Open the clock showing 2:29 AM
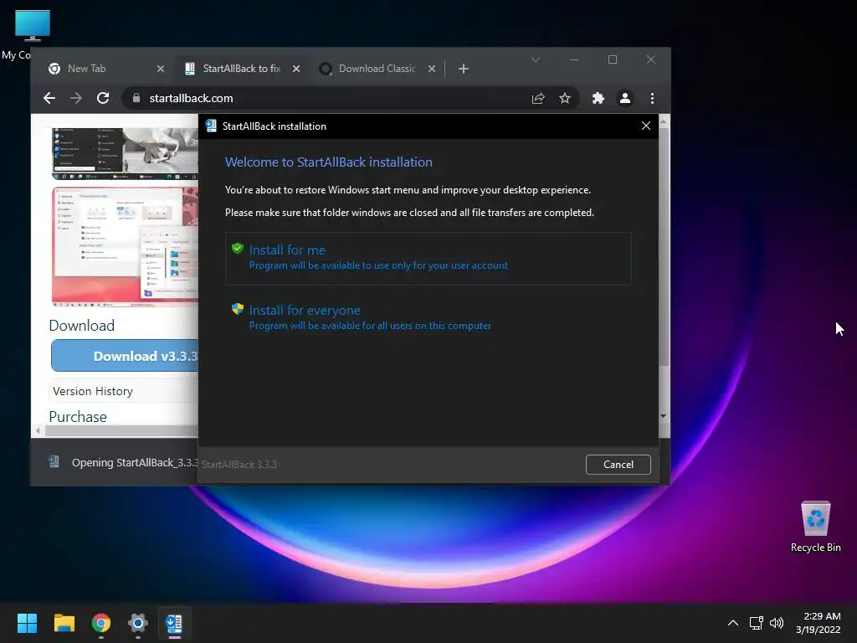The width and height of the screenshot is (857, 643). [819, 623]
